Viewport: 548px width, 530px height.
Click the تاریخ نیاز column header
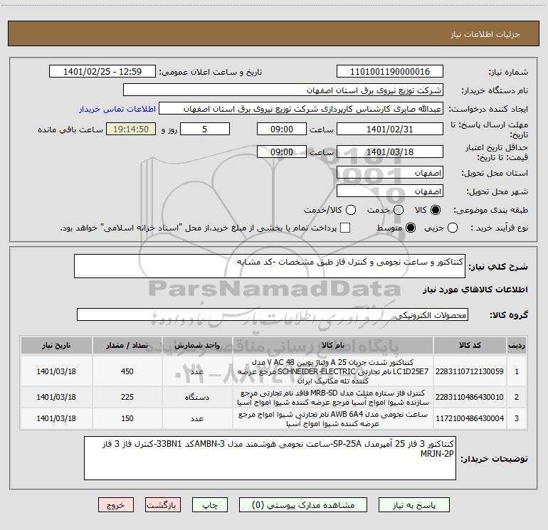point(56,345)
